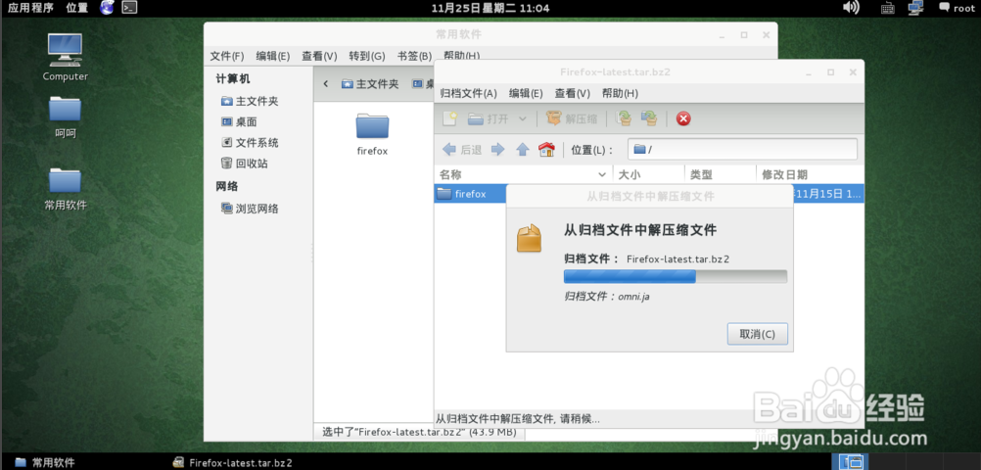Open the 转到(G) menu in file manager
981x470 pixels.
click(x=366, y=56)
